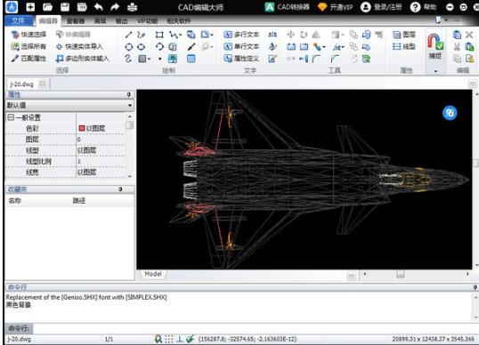Open the 文件 menu
The image size is (479, 345).
[x=19, y=20]
